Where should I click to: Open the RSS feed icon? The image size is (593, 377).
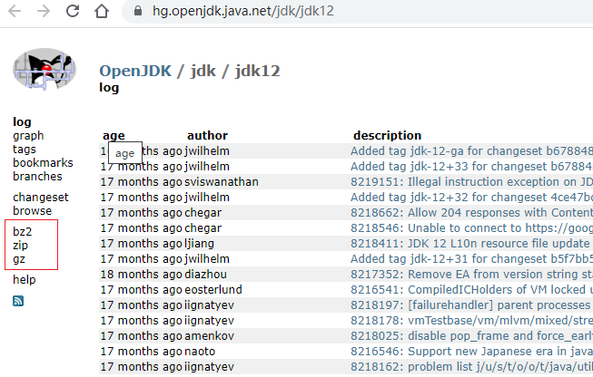click(18, 301)
